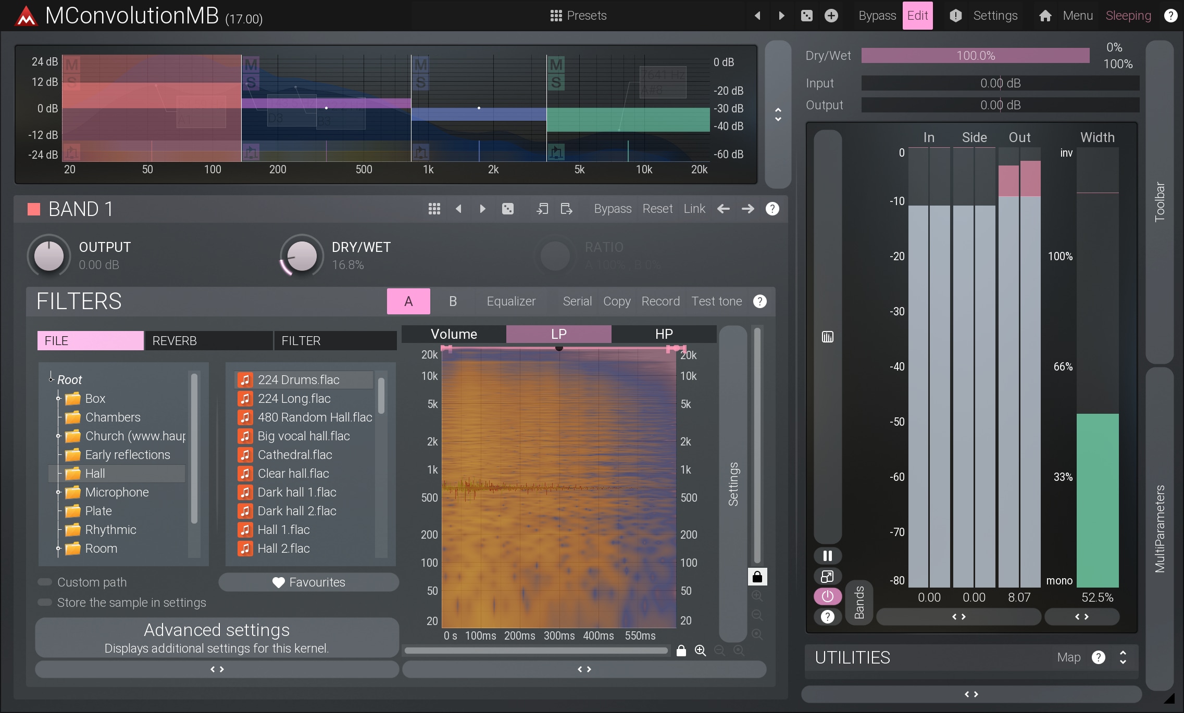Click the Band 1 randomize dice icon

[x=507, y=209]
